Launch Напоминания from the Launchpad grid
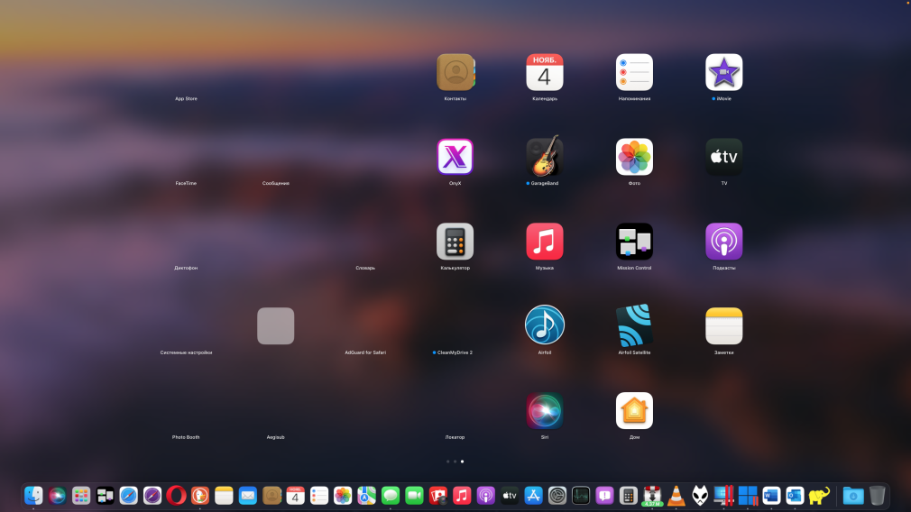The width and height of the screenshot is (911, 512). coord(634,72)
